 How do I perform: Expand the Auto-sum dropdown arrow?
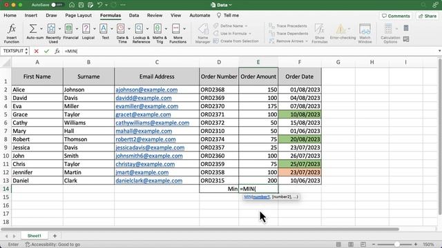(x=41, y=29)
